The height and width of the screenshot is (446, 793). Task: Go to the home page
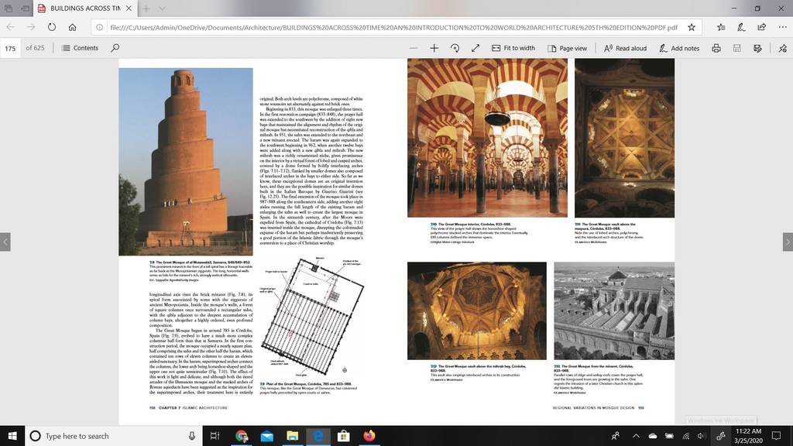pos(72,27)
